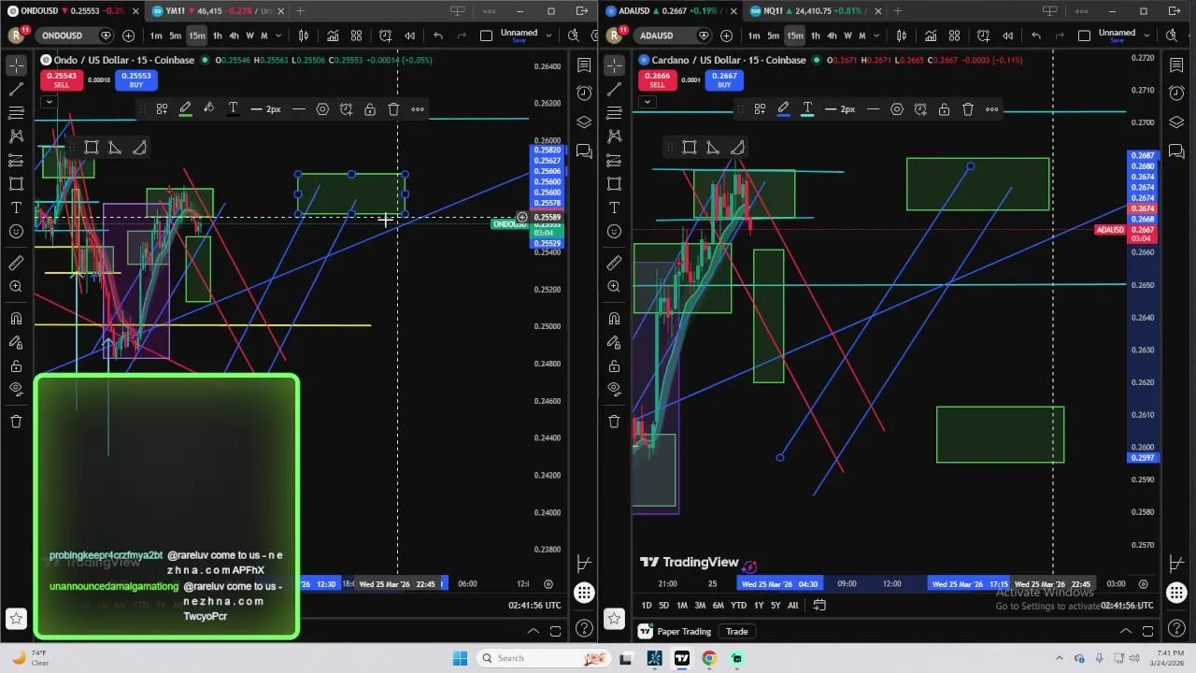1196x673 pixels.
Task: Click the ADAUSD blue BUY button
Action: click(724, 80)
